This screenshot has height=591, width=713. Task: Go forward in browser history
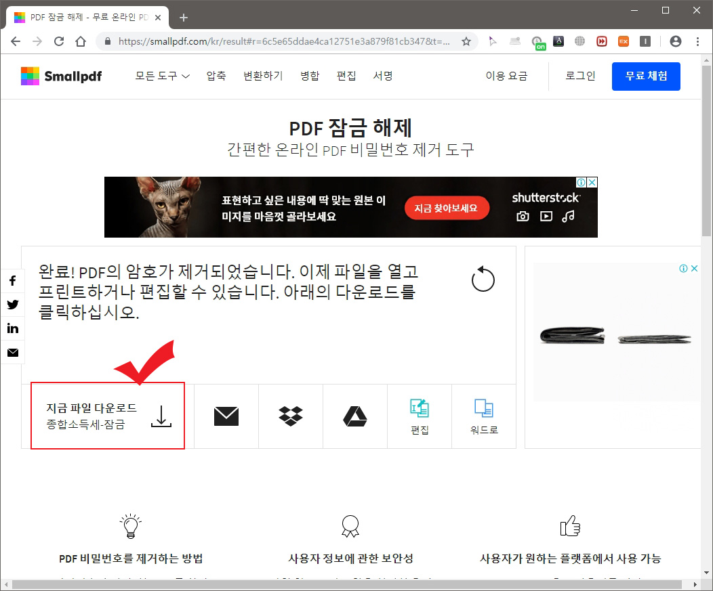coord(37,41)
